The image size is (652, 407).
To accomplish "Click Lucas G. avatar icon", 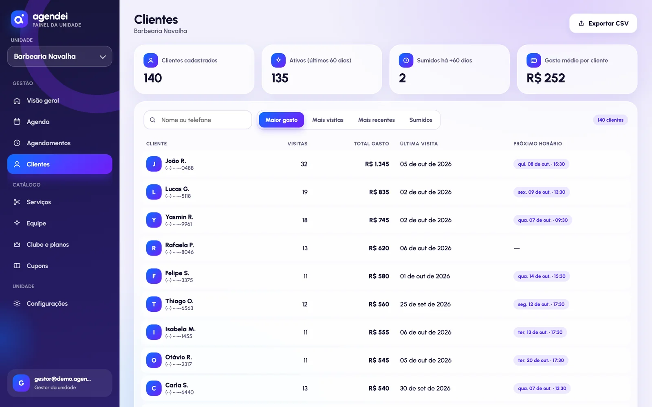I will pos(154,192).
